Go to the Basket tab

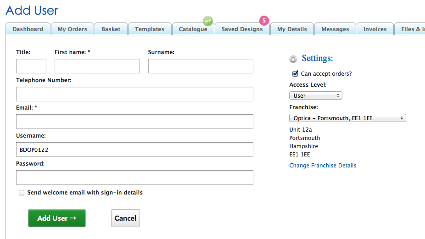[x=111, y=29]
